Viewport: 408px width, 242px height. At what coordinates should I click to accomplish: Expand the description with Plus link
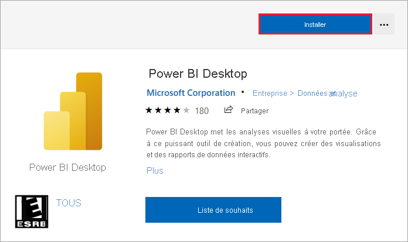click(155, 171)
